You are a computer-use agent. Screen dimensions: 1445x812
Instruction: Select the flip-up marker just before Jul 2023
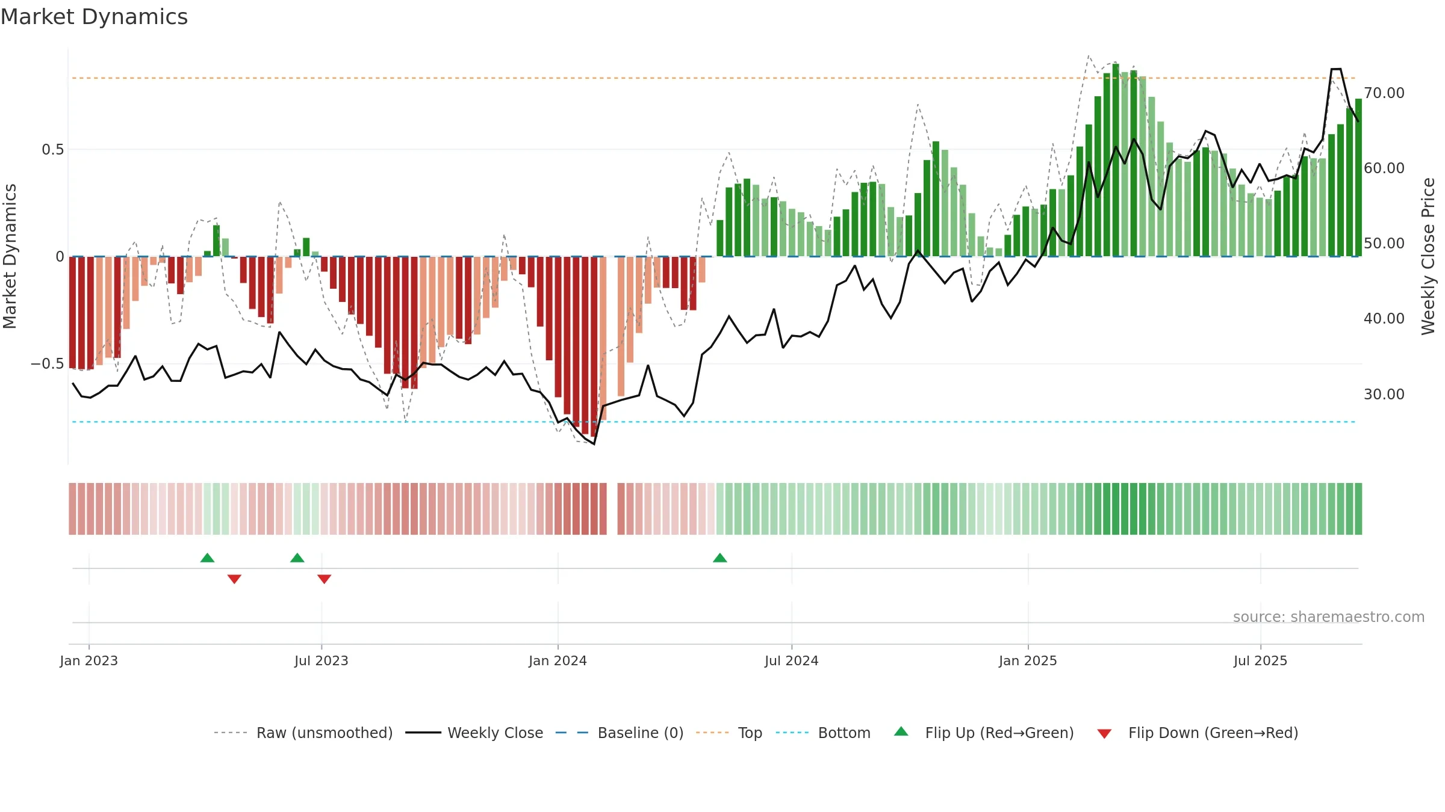(x=297, y=558)
